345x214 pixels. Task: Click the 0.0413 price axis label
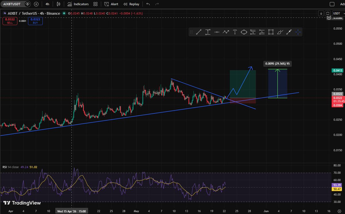click(337, 70)
